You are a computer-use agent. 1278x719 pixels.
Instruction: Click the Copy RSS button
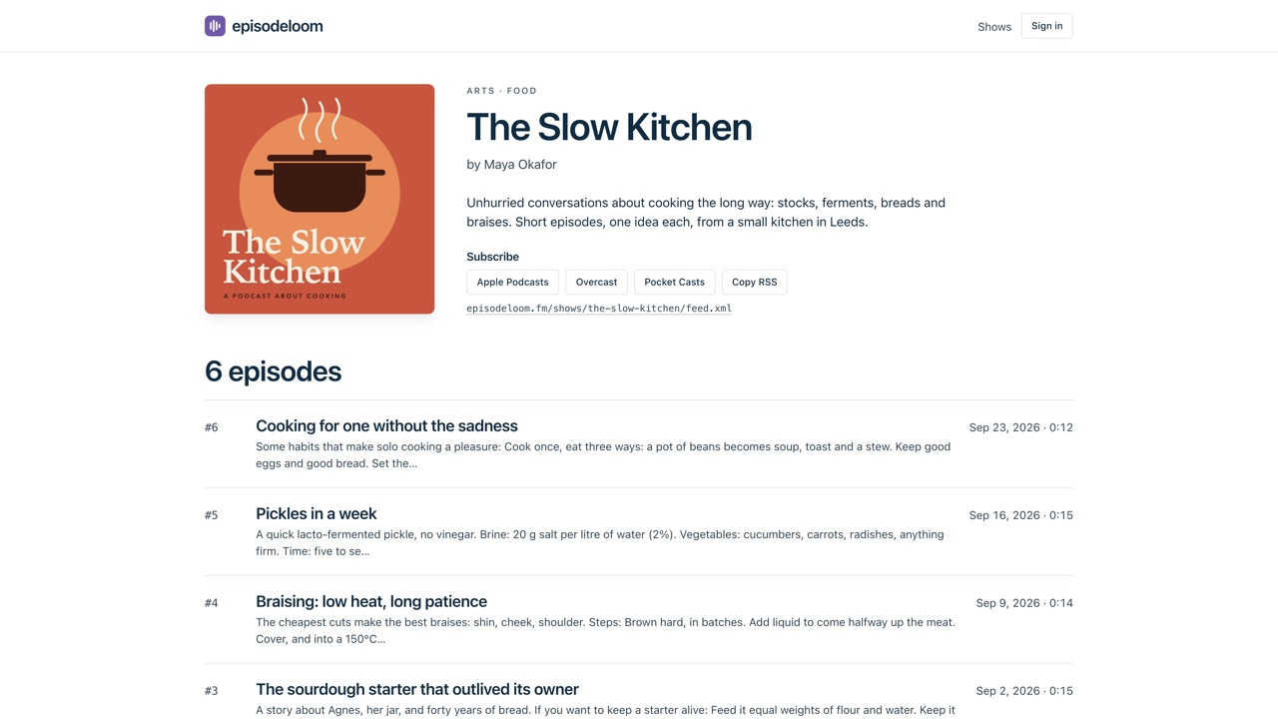point(754,282)
